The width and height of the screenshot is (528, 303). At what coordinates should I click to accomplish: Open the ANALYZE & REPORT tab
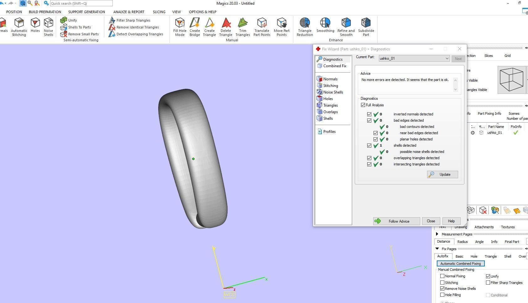[x=129, y=12]
